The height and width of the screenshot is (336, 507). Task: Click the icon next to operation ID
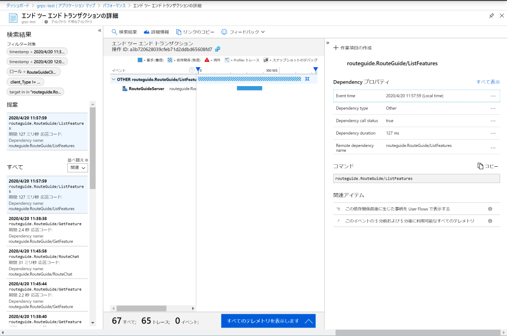point(218,49)
